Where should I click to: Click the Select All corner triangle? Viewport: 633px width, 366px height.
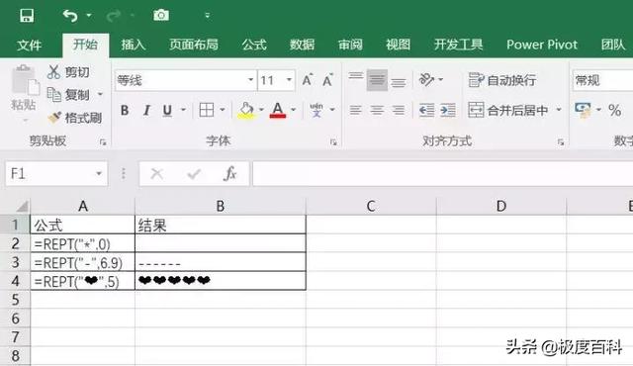click(x=22, y=206)
